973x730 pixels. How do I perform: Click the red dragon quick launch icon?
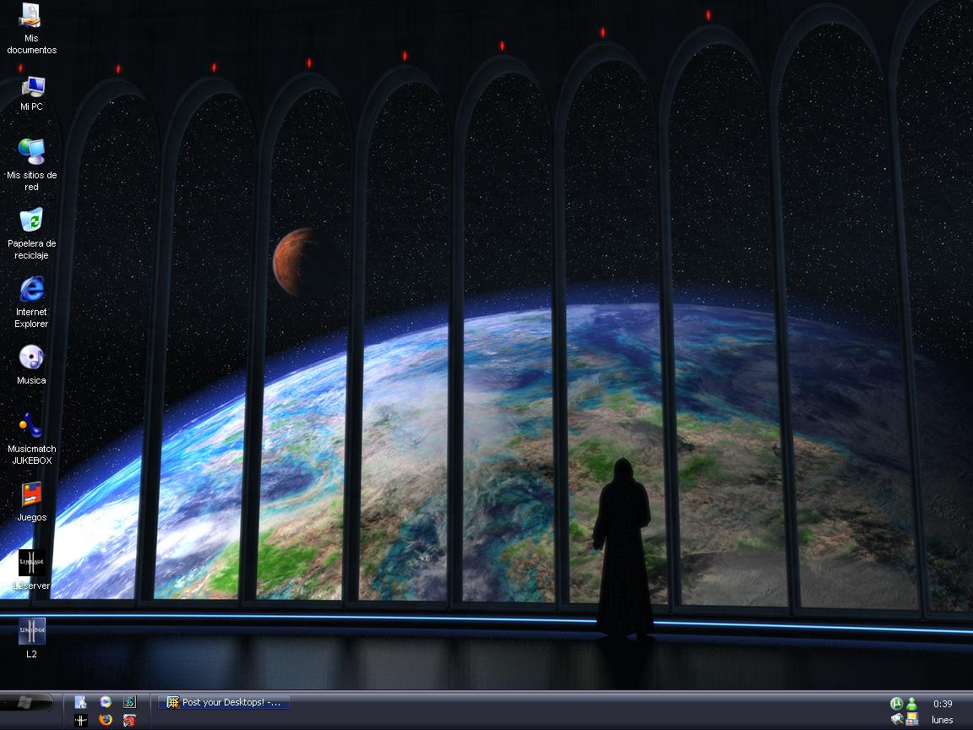[x=129, y=720]
